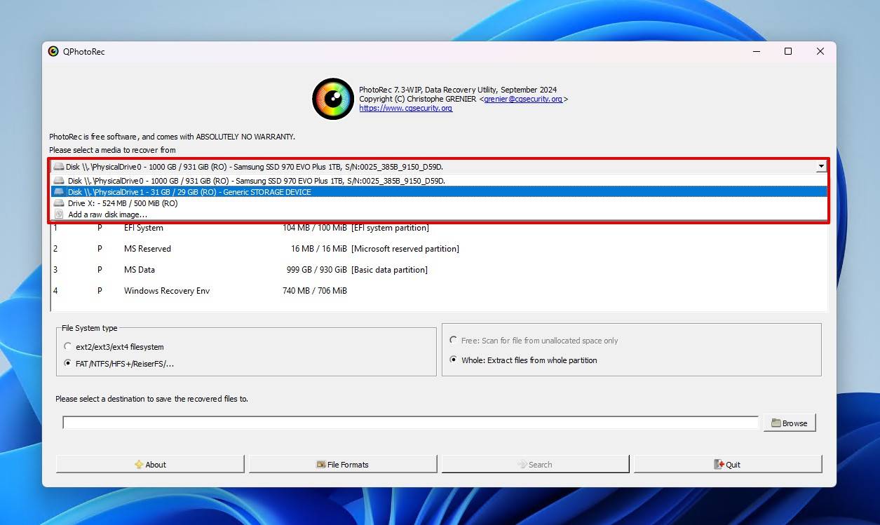
Task: Open the media selection dropdown arrow
Action: coord(820,167)
